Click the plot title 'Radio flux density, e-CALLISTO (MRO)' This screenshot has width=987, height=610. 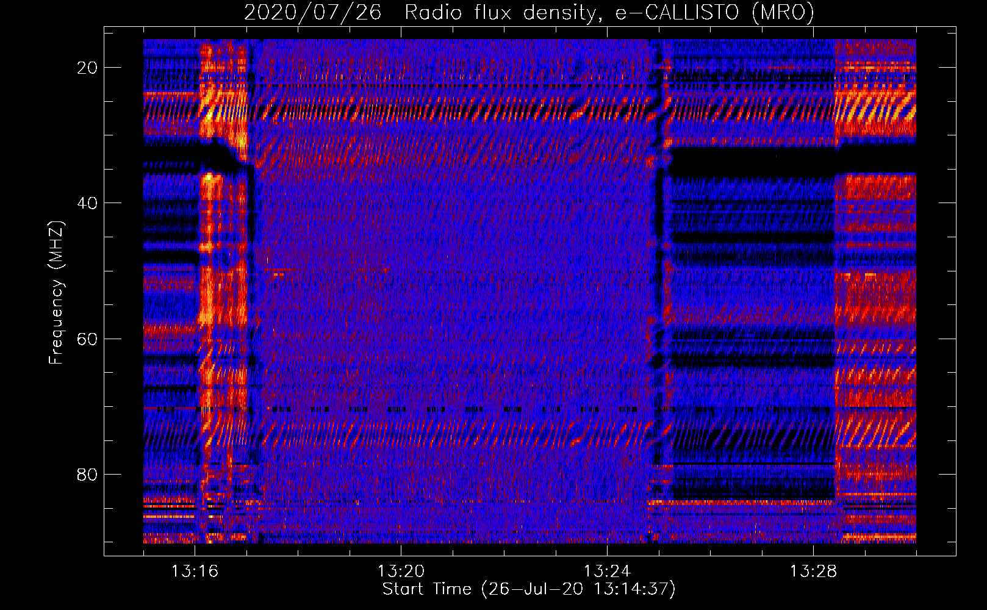click(x=609, y=12)
